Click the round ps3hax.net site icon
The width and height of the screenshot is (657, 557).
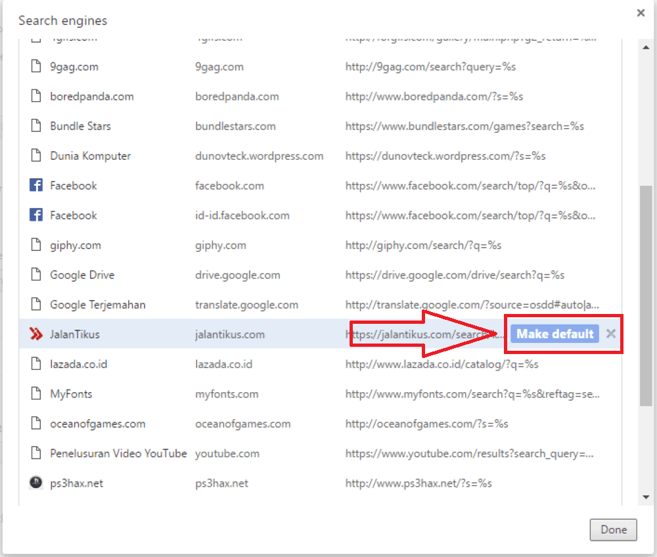(x=36, y=483)
